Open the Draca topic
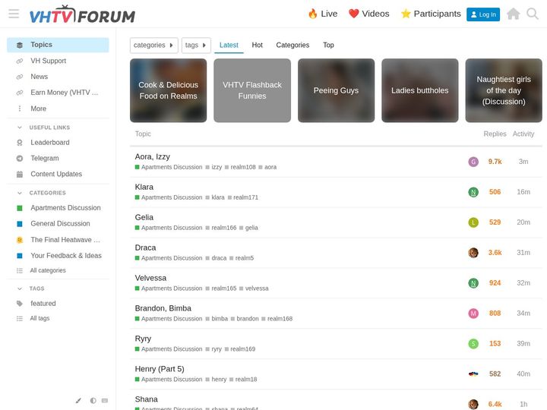Image resolution: width=547 pixels, height=410 pixels. (x=145, y=248)
